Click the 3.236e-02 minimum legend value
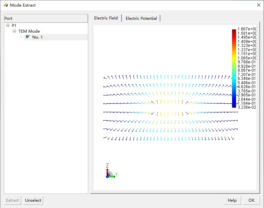Screen dimensions: 264x208 247,107
